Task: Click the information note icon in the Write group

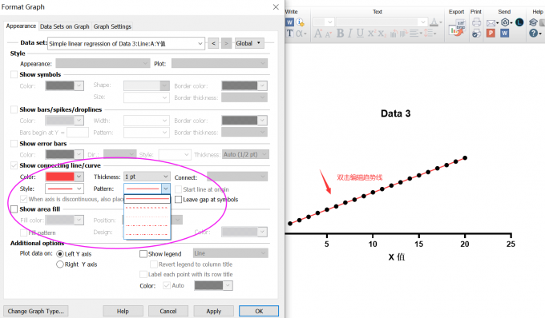Action: 300,22
